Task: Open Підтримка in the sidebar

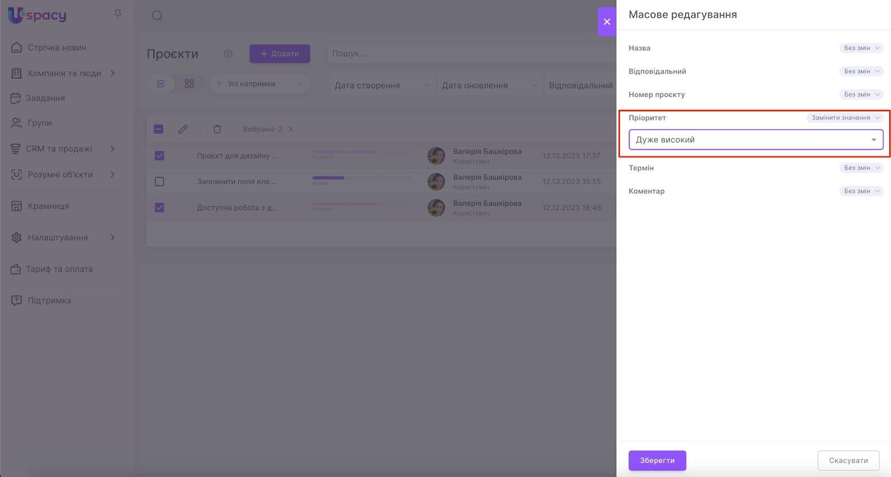Action: (x=50, y=300)
